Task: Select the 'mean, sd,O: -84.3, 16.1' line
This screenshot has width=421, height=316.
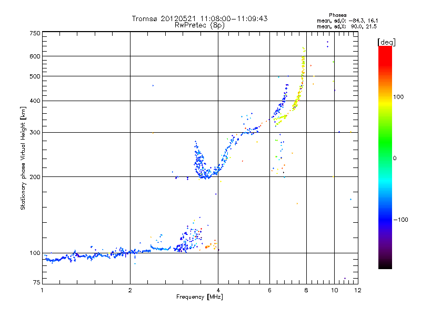Action: click(347, 21)
